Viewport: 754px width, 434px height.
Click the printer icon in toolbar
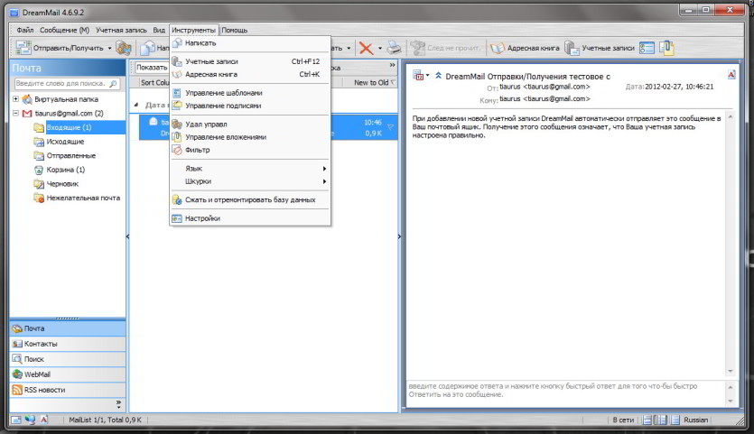tap(395, 48)
